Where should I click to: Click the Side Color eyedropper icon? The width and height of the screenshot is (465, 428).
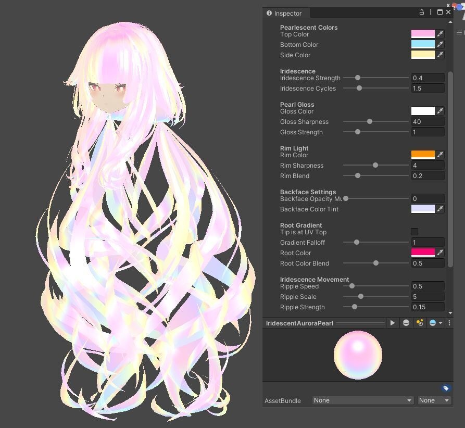pos(440,55)
